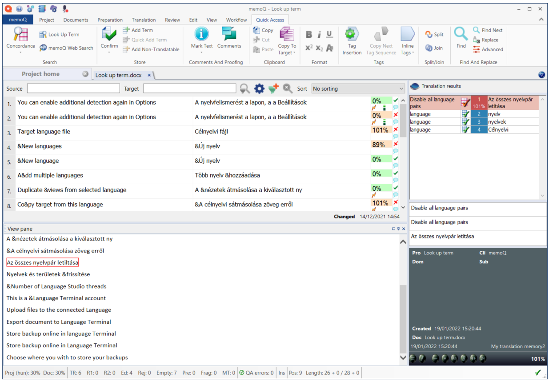Click the View pane vertical scrollbar

tap(403, 299)
